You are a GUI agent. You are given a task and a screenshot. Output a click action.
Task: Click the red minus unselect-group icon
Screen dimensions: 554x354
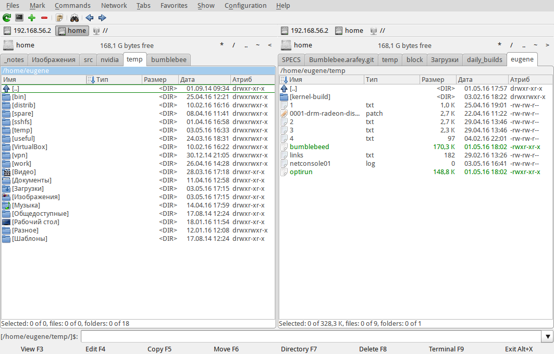click(x=44, y=18)
